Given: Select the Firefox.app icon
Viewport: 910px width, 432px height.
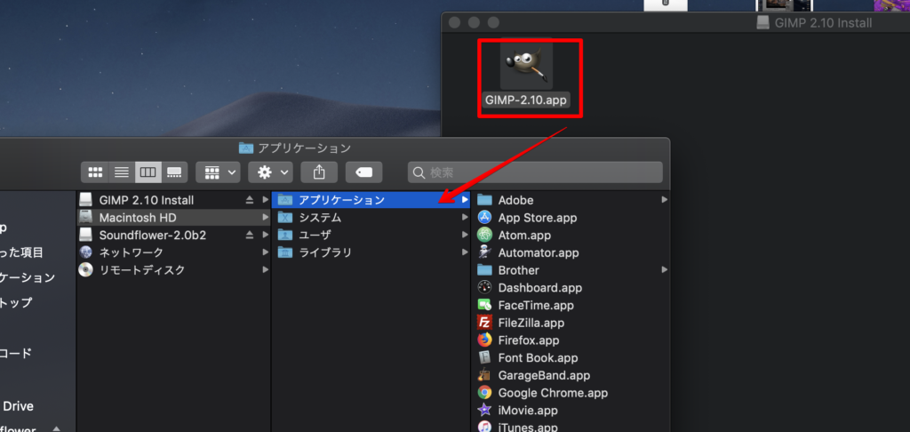Looking at the screenshot, I should pyautogui.click(x=484, y=340).
